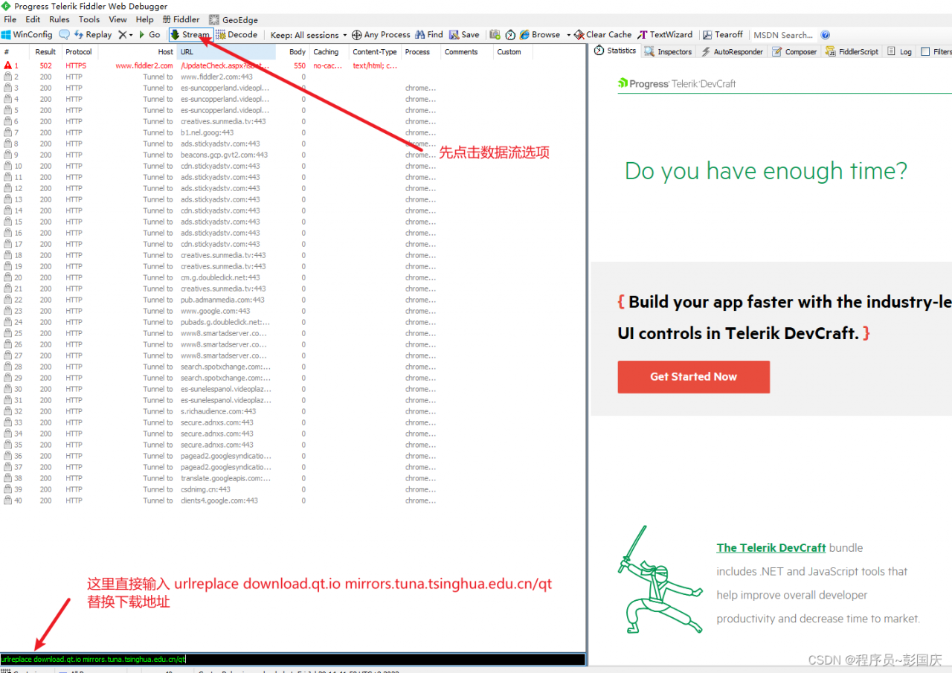
Task: Save sessions with the Save icon
Action: point(464,34)
